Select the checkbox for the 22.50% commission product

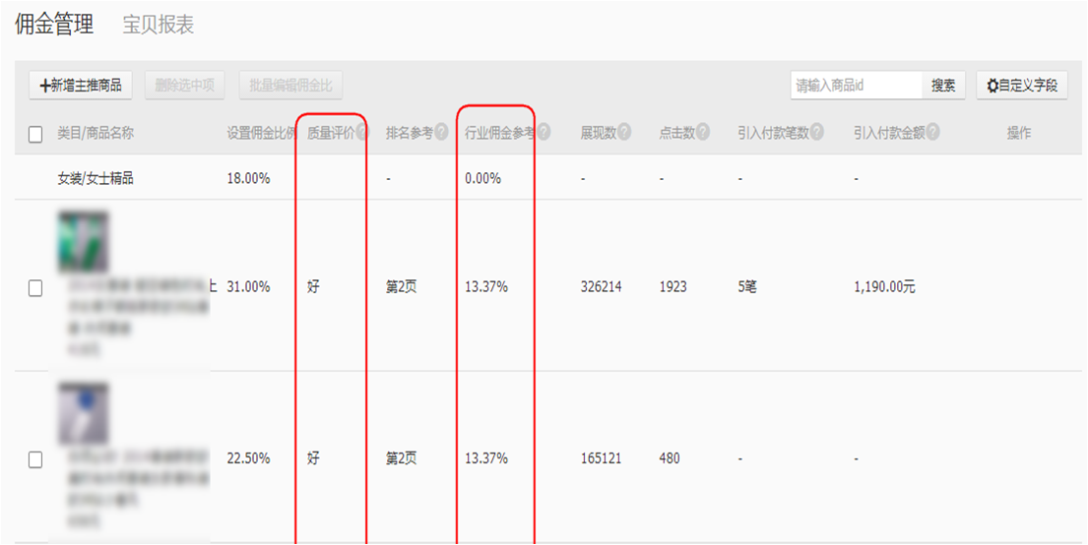point(35,459)
